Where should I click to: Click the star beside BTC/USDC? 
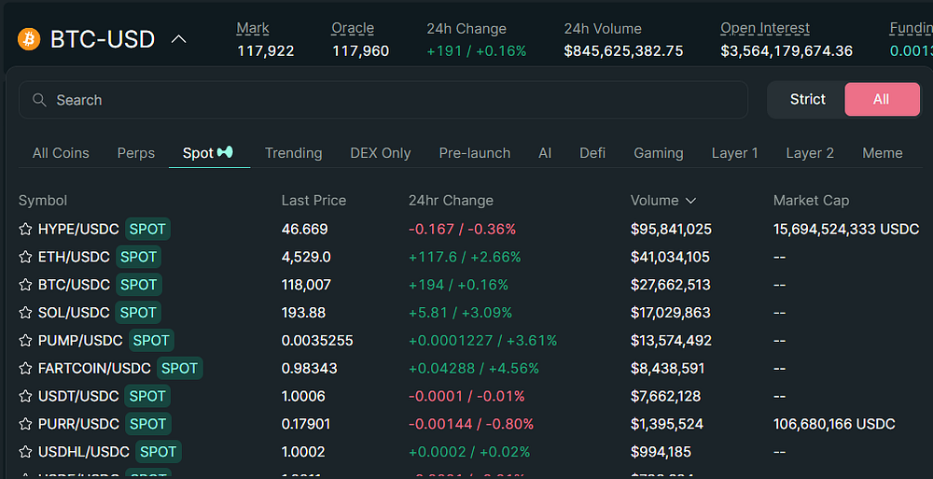(25, 285)
